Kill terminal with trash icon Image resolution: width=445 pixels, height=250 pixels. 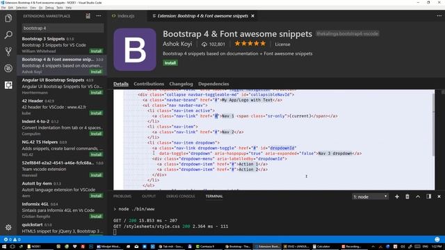pos(407,197)
